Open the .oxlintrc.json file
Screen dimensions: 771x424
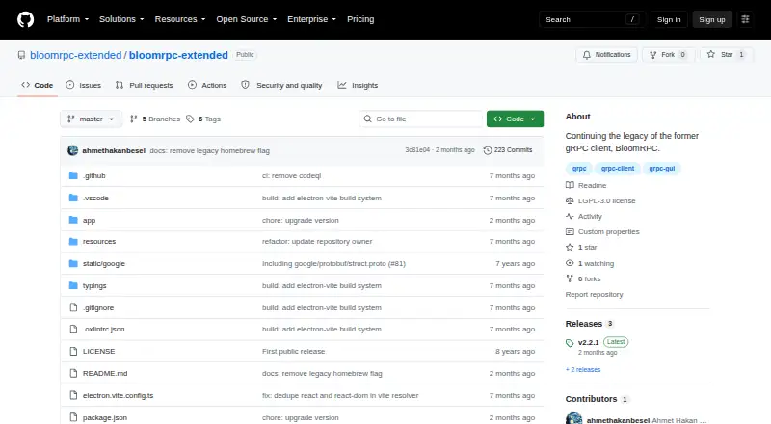click(103, 329)
